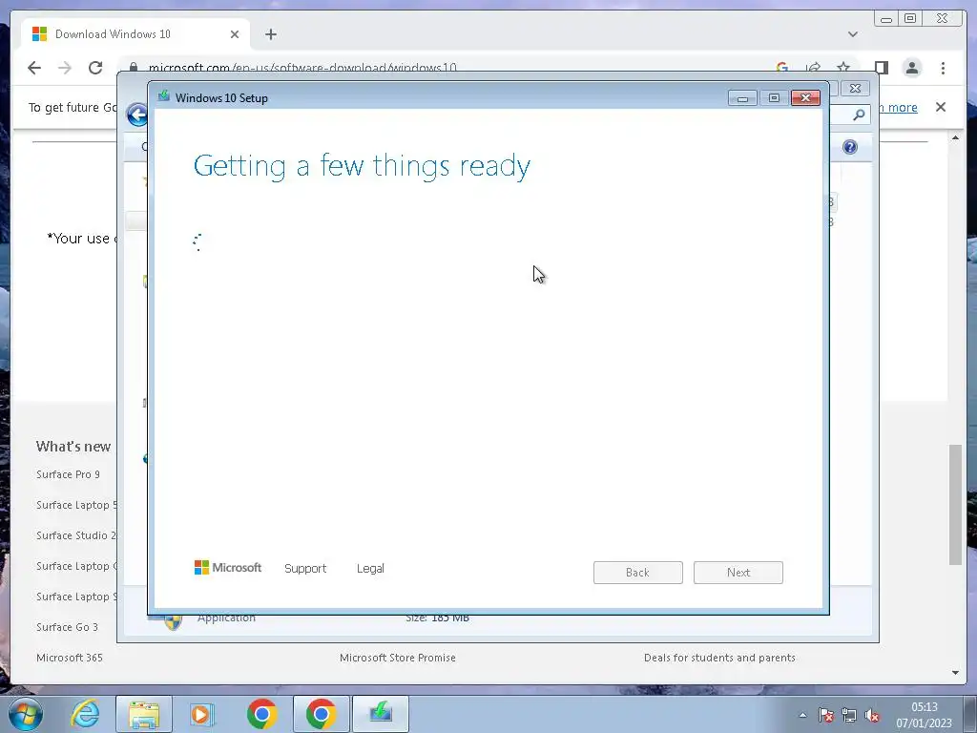Switch to second Chrome taskbar icon

point(321,714)
